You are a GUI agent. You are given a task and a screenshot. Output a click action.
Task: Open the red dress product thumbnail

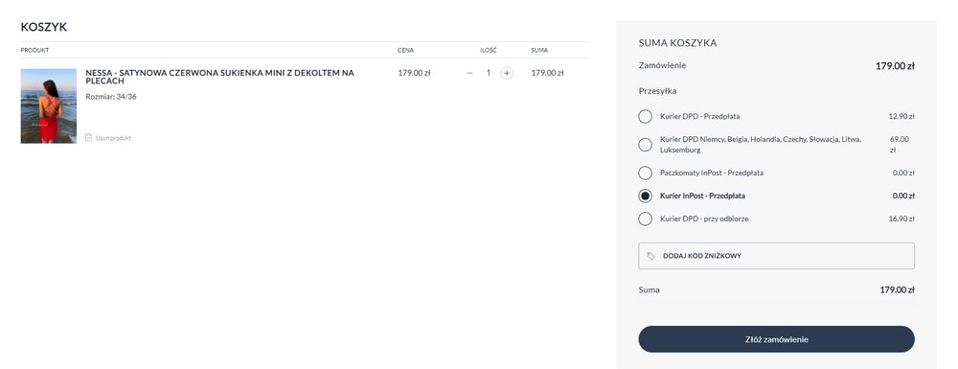coord(49,106)
